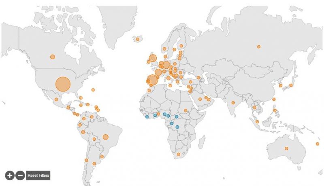Select the orange bubble over Thailand
Image resolution: width=324 pixels, height=186 pixels.
click(255, 108)
